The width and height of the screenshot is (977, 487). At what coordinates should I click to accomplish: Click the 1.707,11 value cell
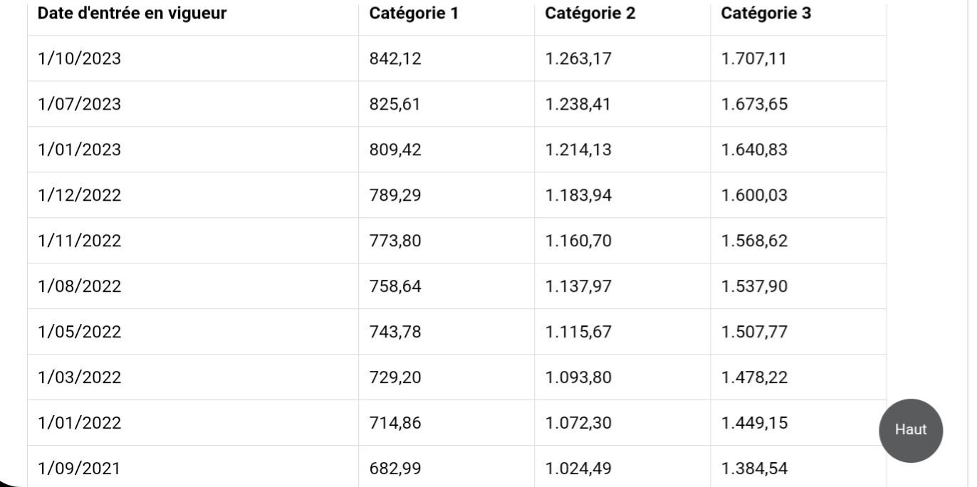(754, 58)
